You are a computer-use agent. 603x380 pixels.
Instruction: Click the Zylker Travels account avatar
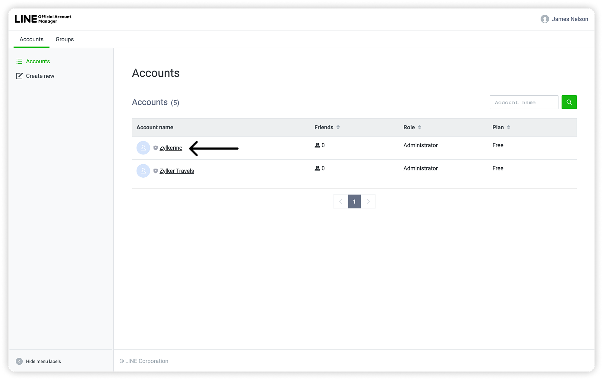pos(143,171)
